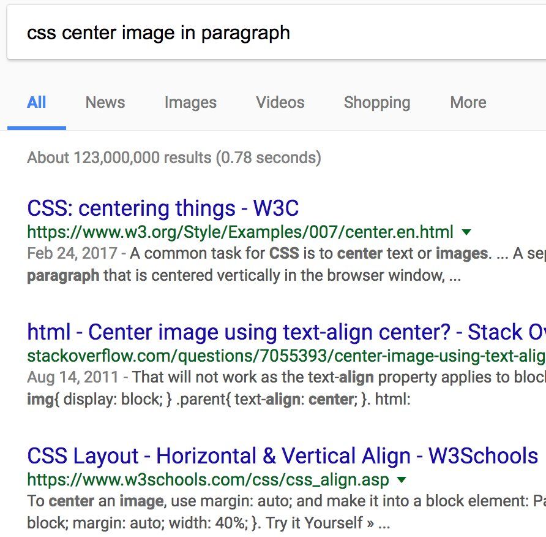Select the Videos search tab
This screenshot has width=546, height=537.
280,102
